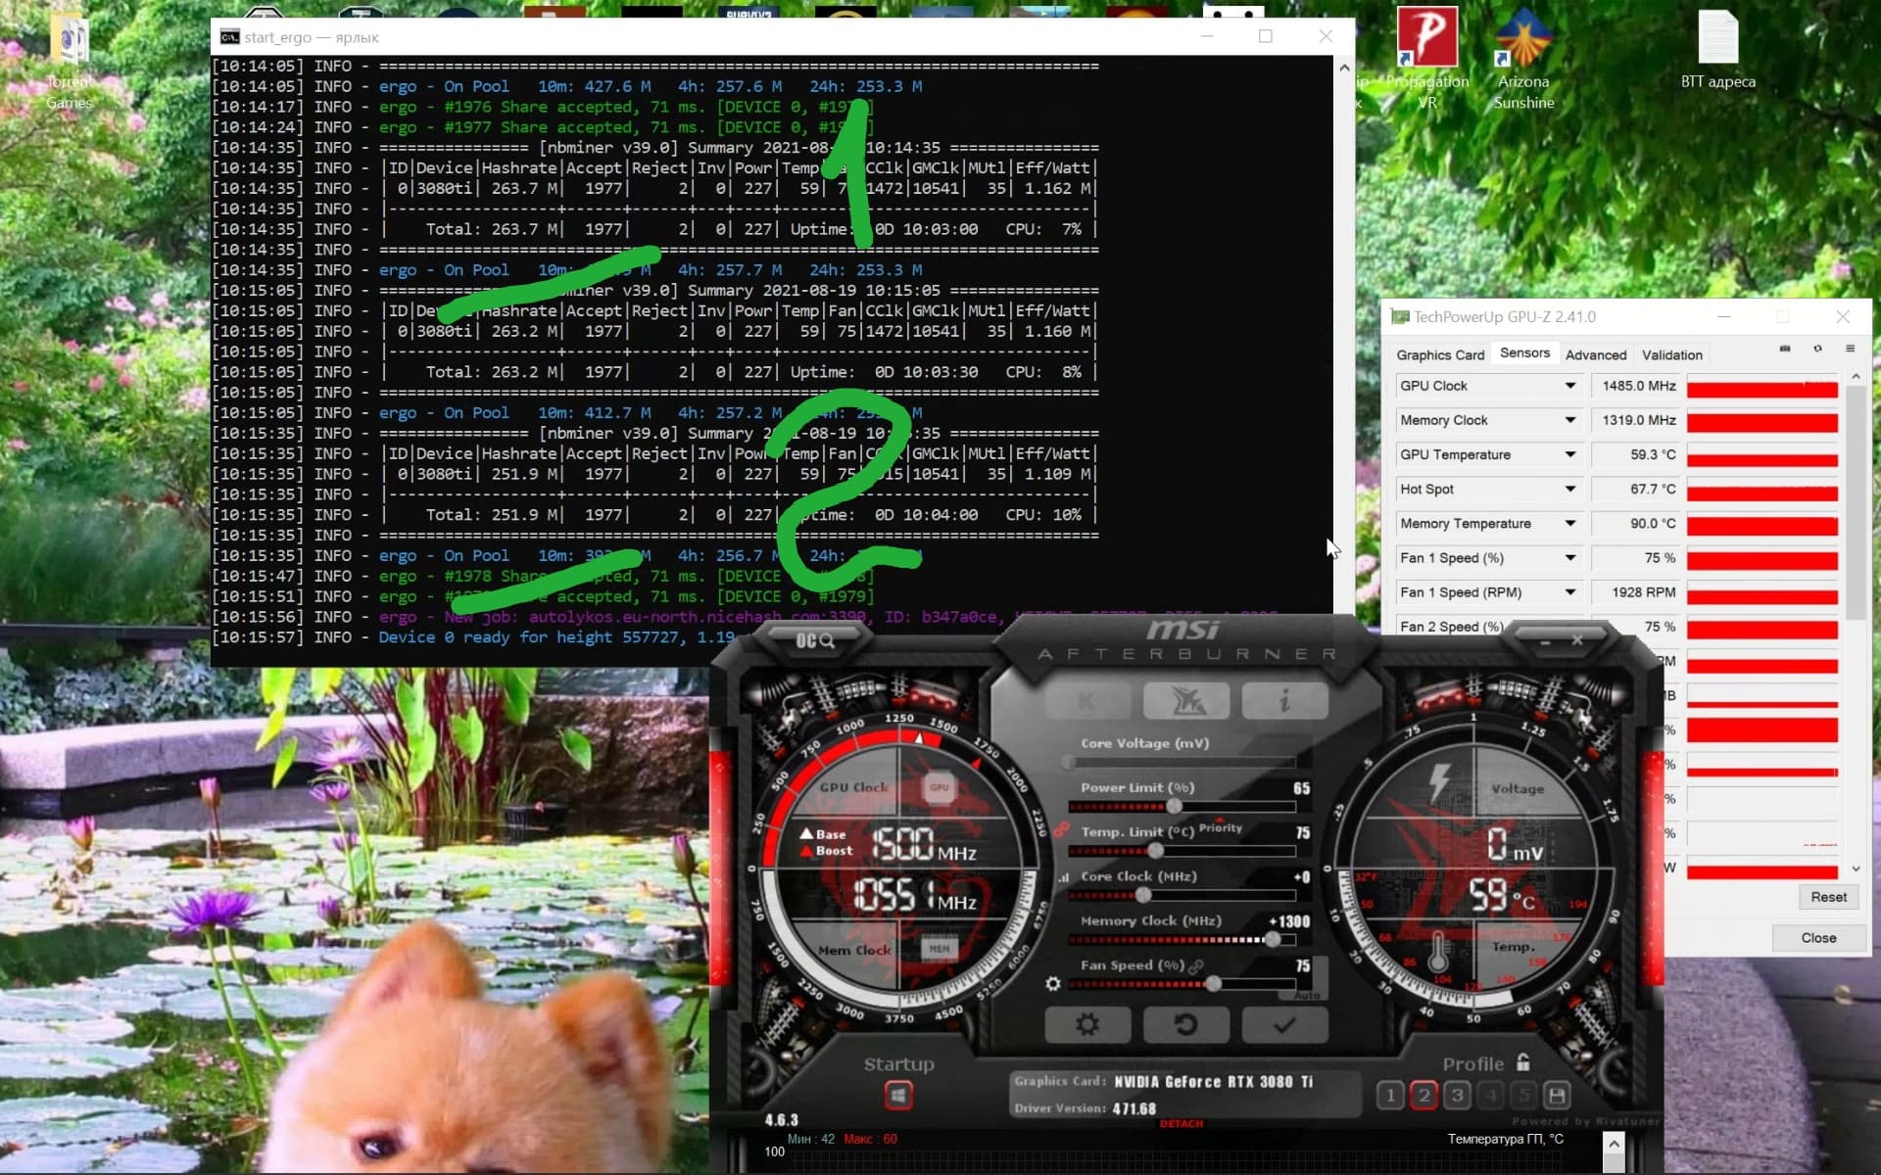Open the OC Scanner in Afterburner
Screen dimensions: 1881x1175
click(x=814, y=640)
